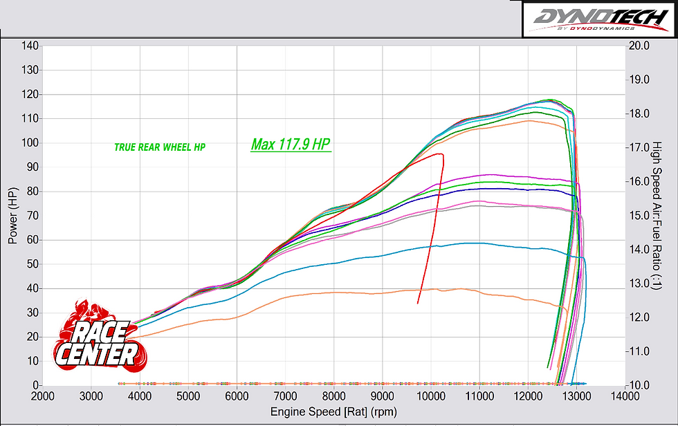The image size is (678, 426).
Task: Click the 13000 label on the rpm axis
Action: (x=576, y=396)
